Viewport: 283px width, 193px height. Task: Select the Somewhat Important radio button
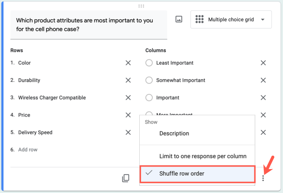click(149, 80)
